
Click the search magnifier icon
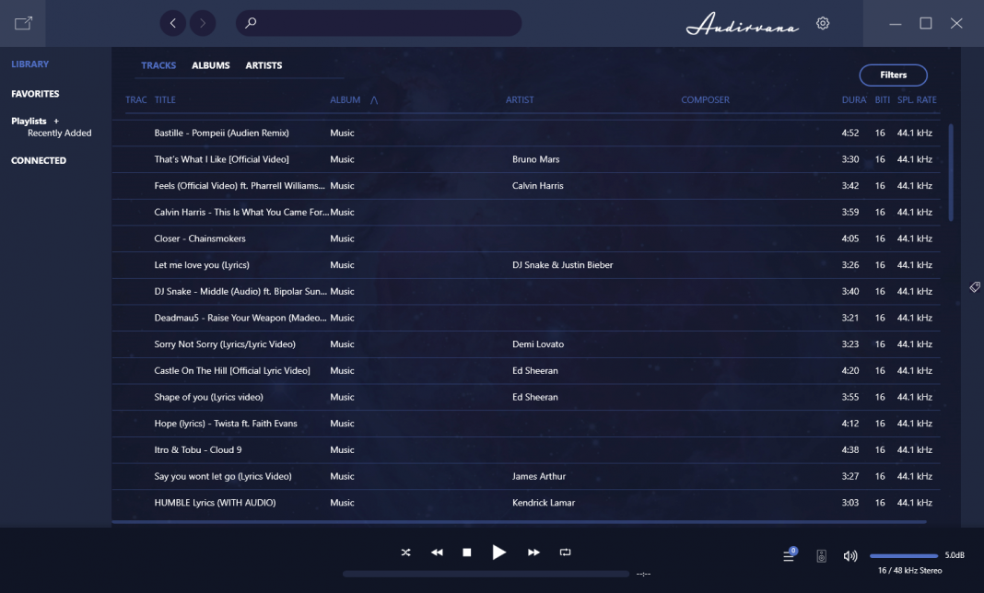(x=251, y=23)
